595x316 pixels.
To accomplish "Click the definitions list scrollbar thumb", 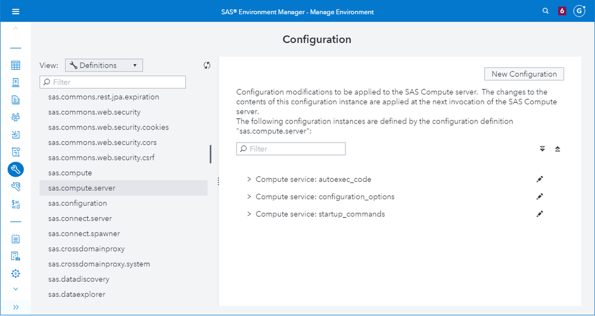I will click(210, 154).
